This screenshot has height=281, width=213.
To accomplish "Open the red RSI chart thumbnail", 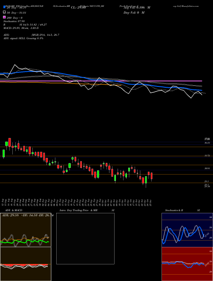I will (x=187, y=264).
